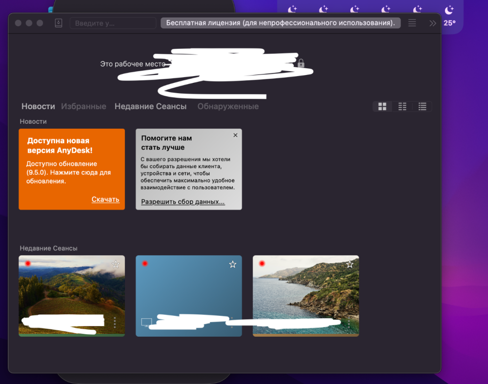Close the Помогите нам стать лучше card
488x384 pixels.
(235, 135)
